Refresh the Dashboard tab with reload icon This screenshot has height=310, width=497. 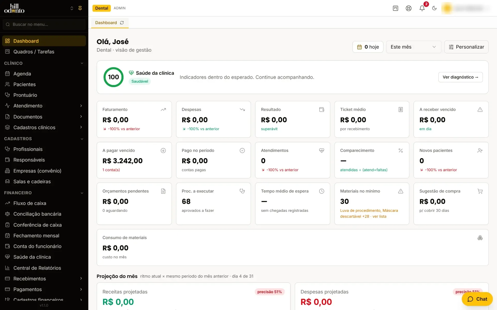[x=122, y=23]
